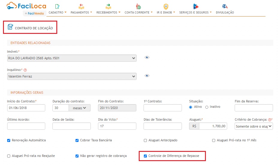Open the Imóvel dropdown list
Image resolution: width=279 pixels, height=165 pixels.
coord(72,58)
